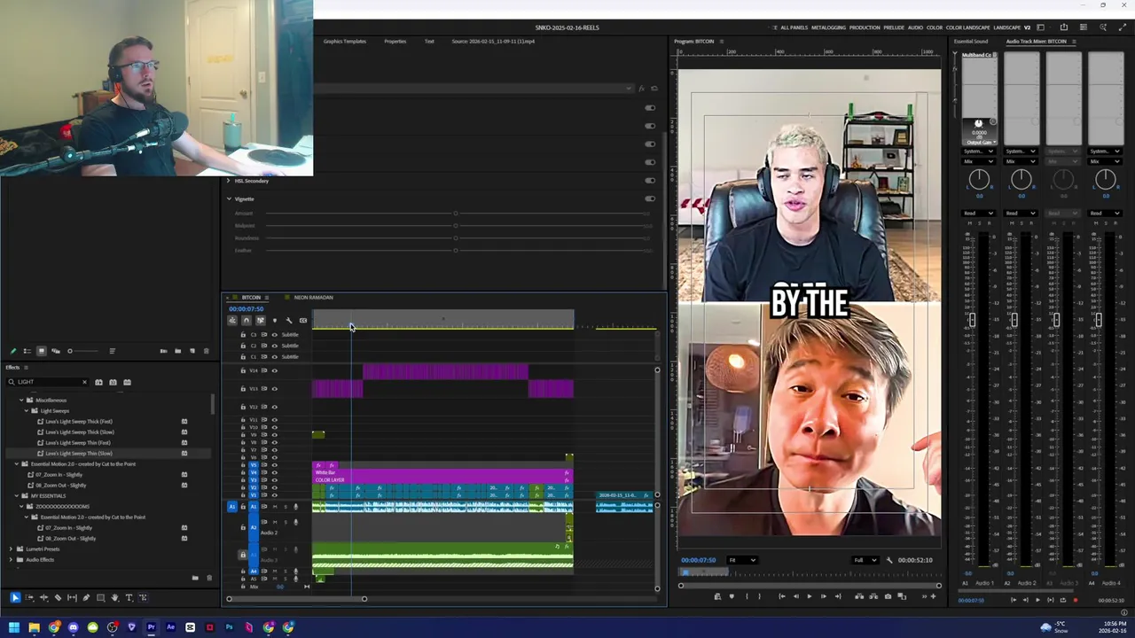1135x638 pixels.
Task: Open the Properties tab
Action: click(x=395, y=42)
